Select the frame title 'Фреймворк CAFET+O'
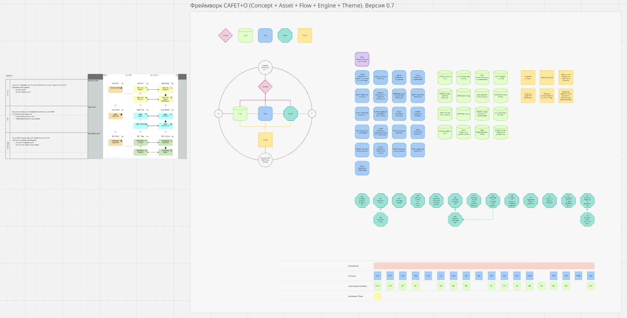The height and width of the screenshot is (318, 627). point(292,6)
